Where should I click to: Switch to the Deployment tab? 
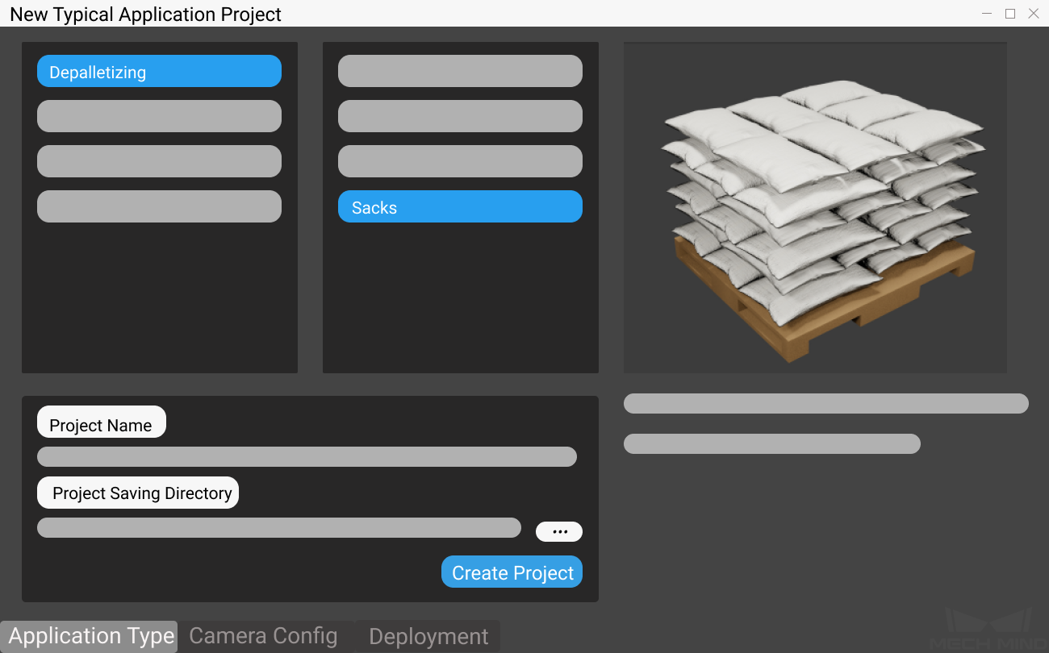(428, 636)
